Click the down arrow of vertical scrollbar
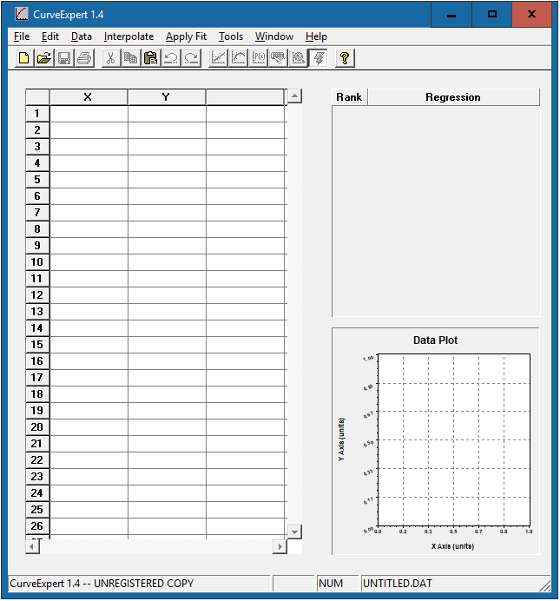The height and width of the screenshot is (601, 560). pos(294,532)
